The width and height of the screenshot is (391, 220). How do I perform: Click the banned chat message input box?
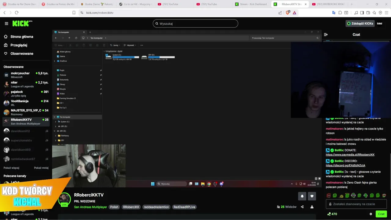point(356,204)
